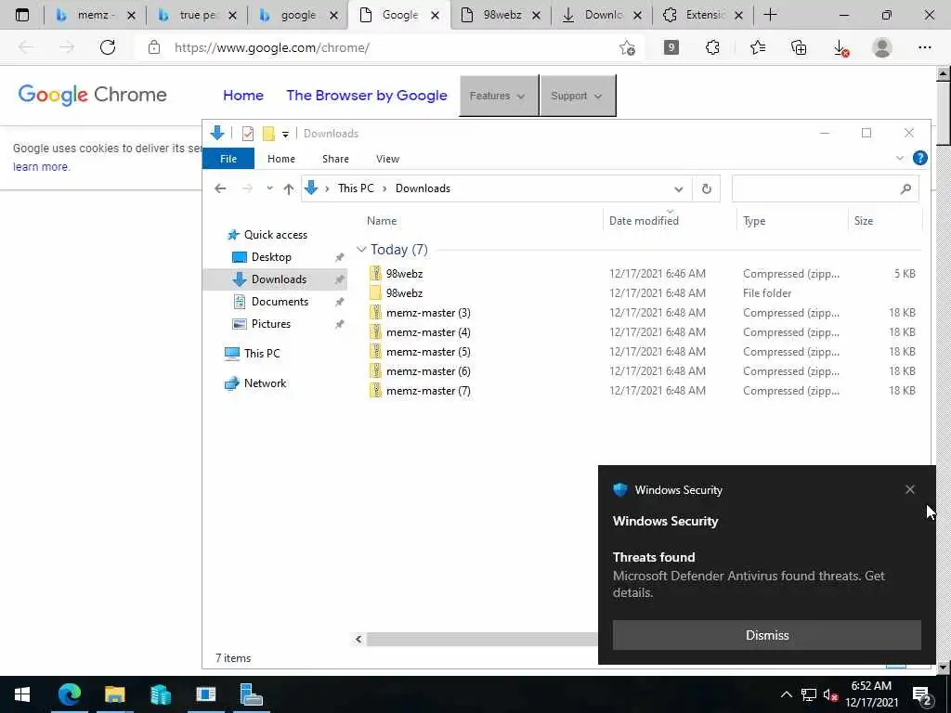Image resolution: width=951 pixels, height=713 pixels.
Task: Open the Customize Quick Access Toolbar dropdown
Action: tap(285, 134)
